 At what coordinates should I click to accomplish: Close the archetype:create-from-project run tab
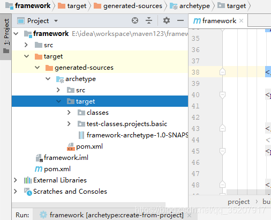(189, 215)
